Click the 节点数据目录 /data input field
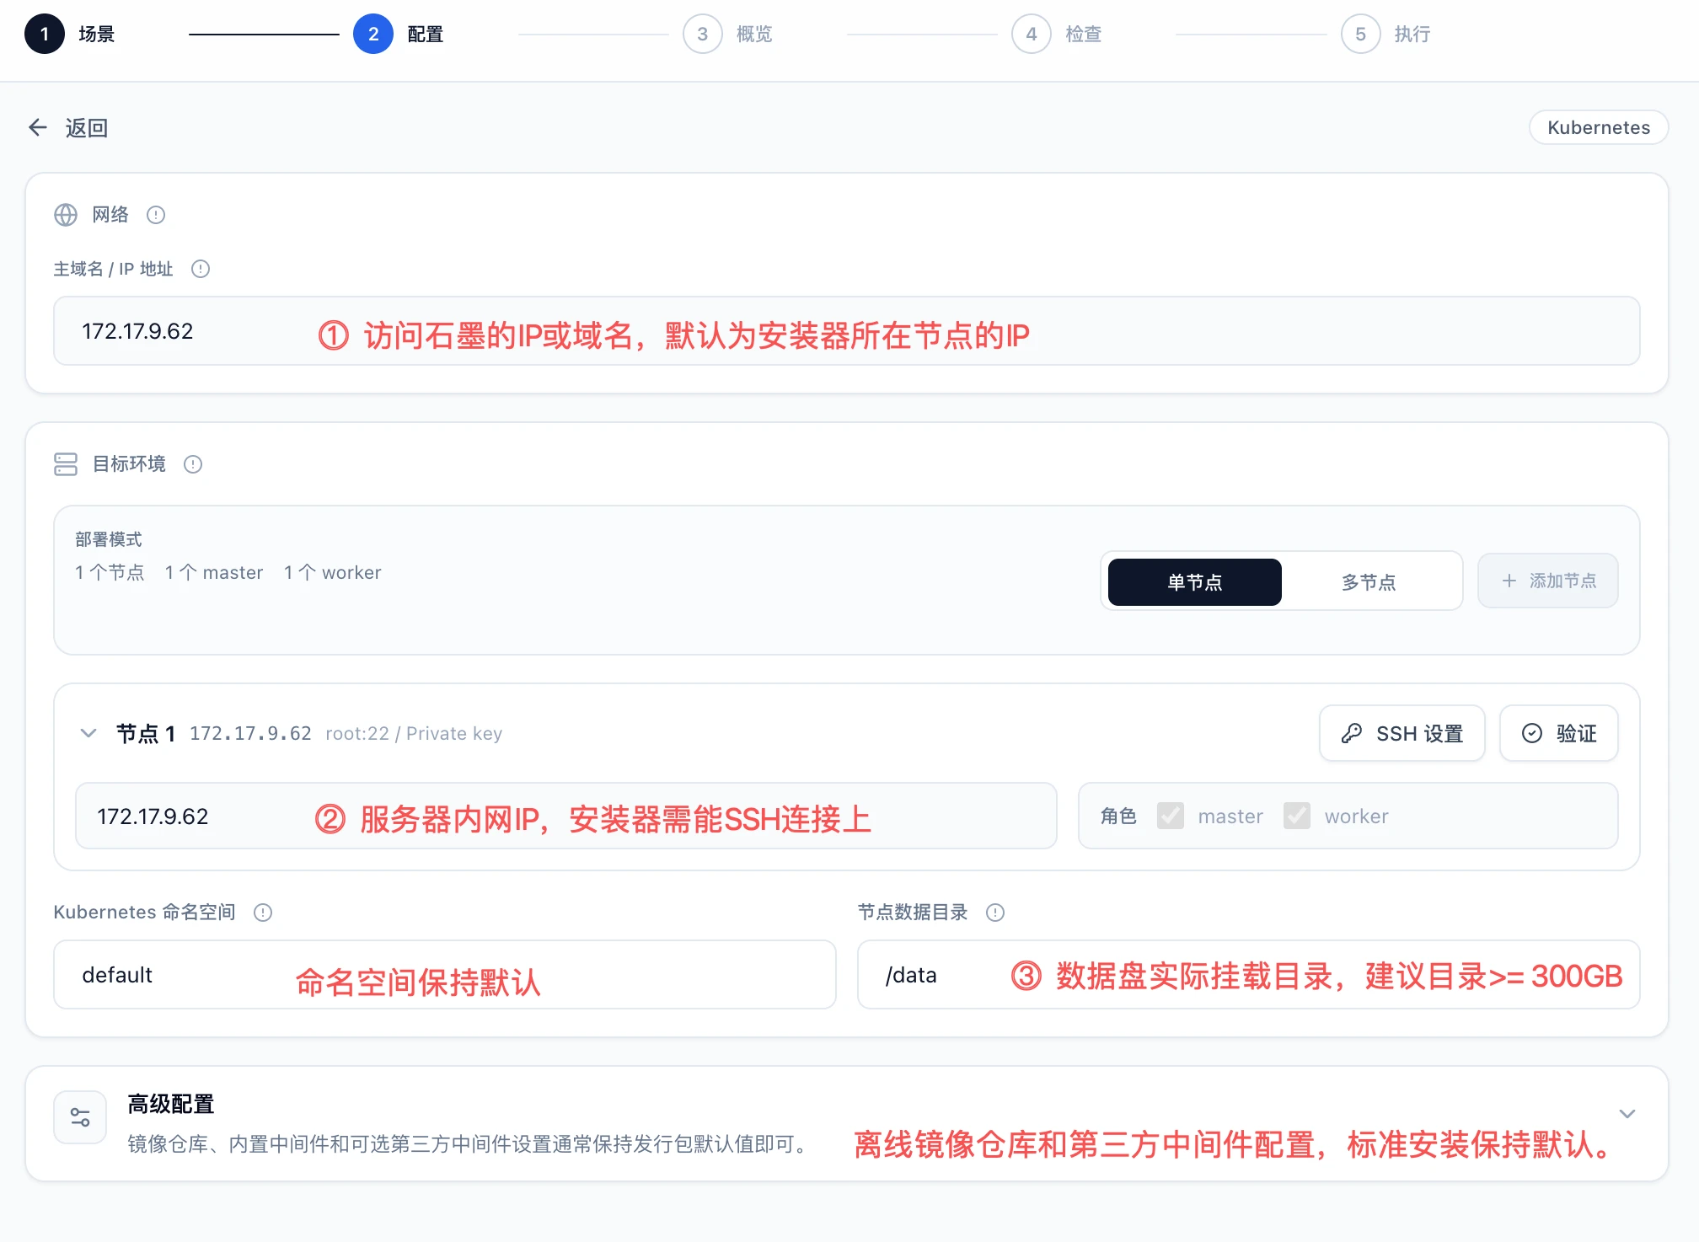Viewport: 1699px width, 1242px height. (x=1248, y=975)
